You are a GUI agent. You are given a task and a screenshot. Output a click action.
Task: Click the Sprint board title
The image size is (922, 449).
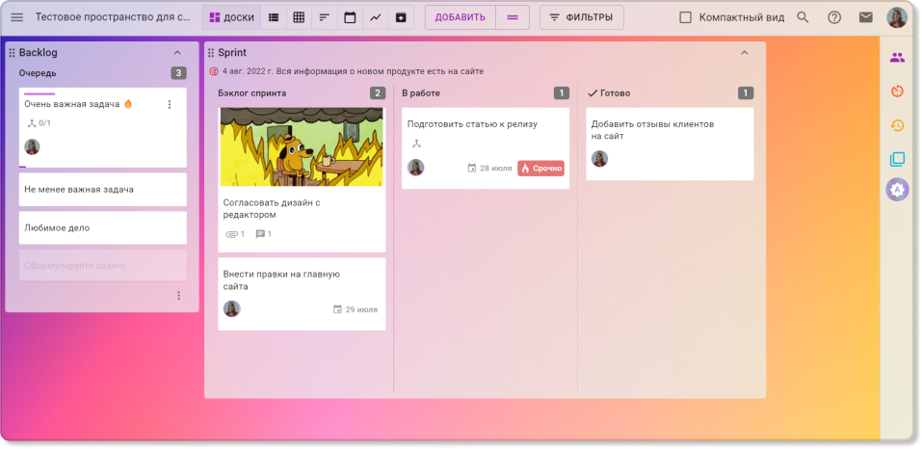[232, 53]
